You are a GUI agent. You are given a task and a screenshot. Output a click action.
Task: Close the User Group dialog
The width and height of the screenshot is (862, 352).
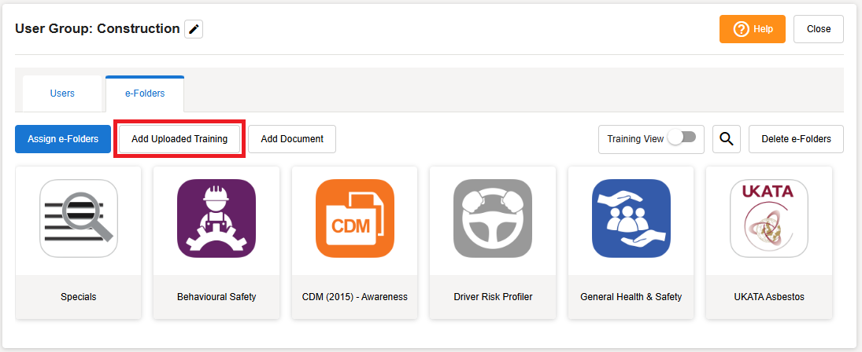(818, 29)
